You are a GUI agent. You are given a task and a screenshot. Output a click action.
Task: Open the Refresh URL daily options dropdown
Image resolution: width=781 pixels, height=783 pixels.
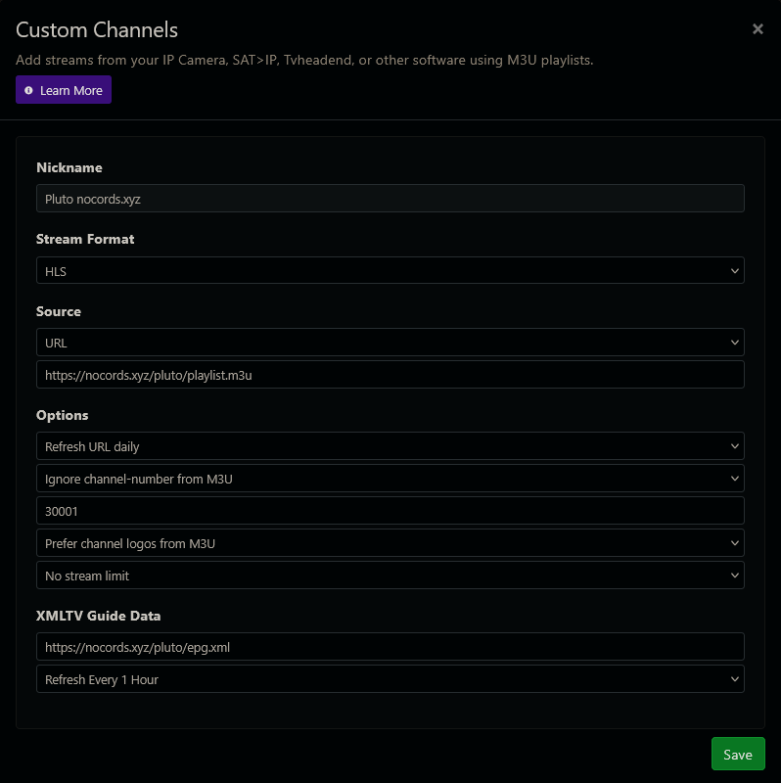pyautogui.click(x=391, y=445)
